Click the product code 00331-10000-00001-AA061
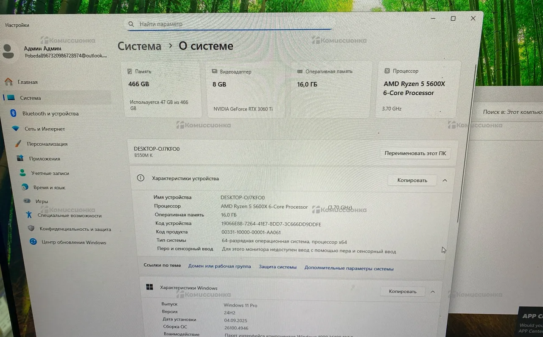 point(251,232)
